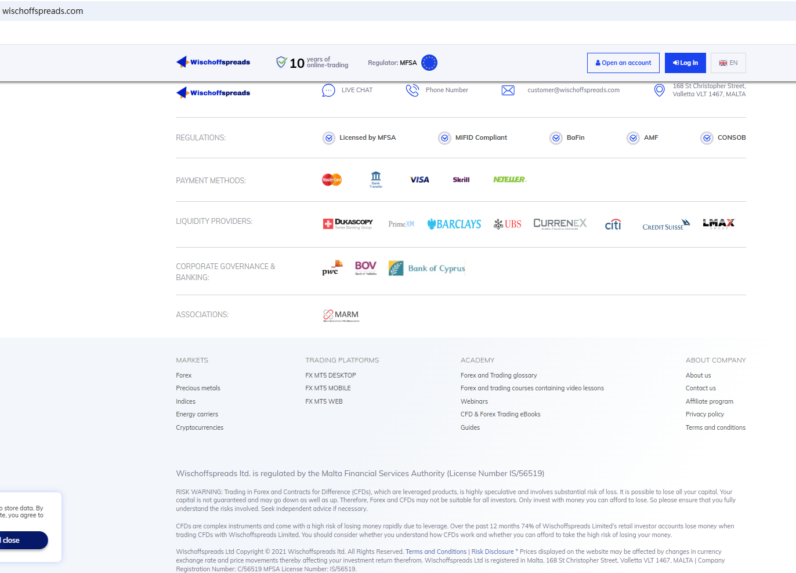The image size is (796, 573).
Task: Click the email envelope icon
Action: point(508,90)
